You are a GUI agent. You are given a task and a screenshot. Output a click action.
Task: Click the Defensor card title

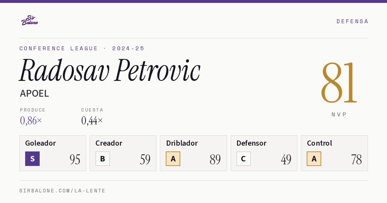252,143
